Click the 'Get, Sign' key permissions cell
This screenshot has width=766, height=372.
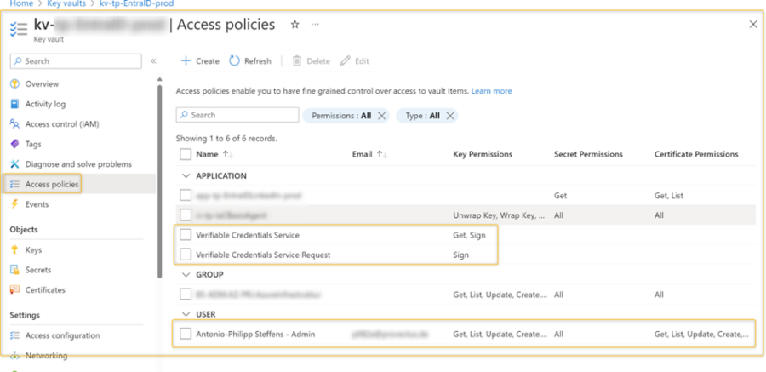tap(470, 235)
